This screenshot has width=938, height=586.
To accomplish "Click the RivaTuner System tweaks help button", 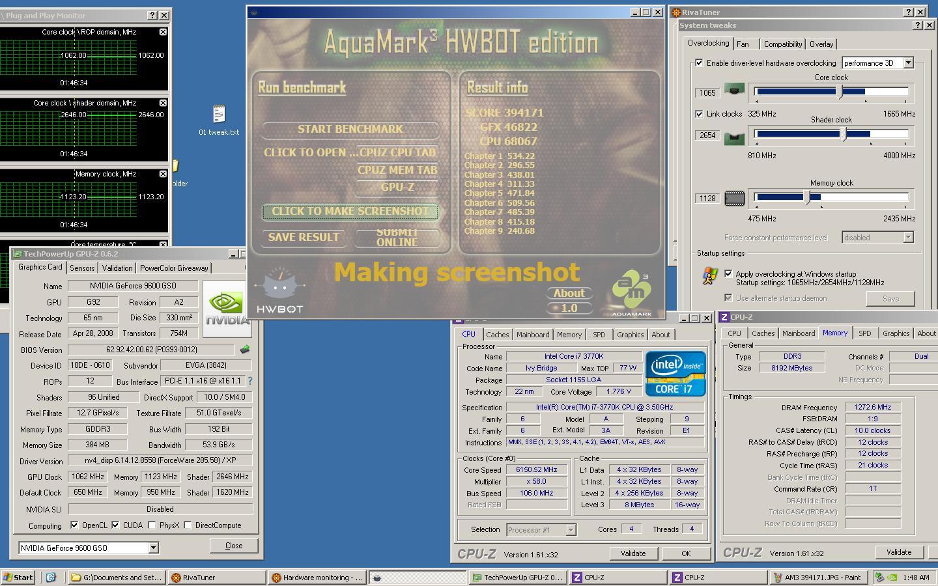I will tap(918, 25).
